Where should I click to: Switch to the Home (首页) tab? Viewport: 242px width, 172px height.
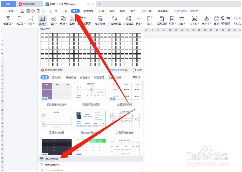pyautogui.click(x=8, y=4)
